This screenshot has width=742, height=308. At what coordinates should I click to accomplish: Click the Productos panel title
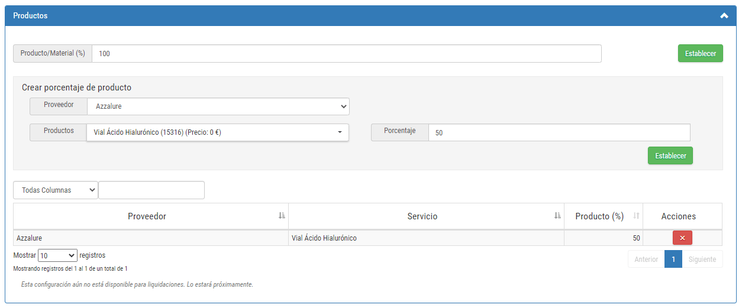30,16
